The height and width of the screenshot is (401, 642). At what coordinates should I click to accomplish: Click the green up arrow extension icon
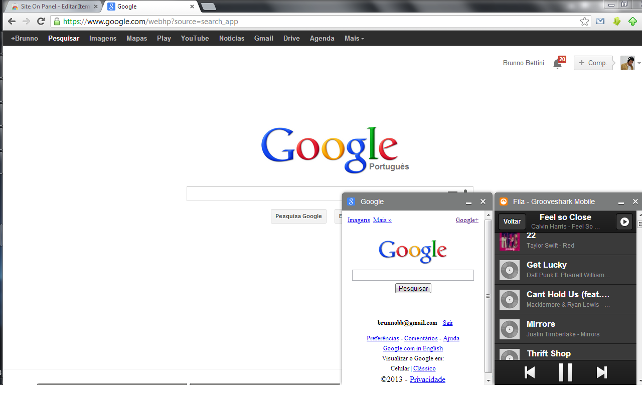tap(632, 22)
